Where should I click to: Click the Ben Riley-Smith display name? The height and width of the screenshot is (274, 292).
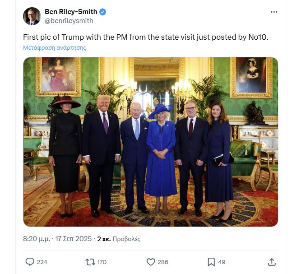pyautogui.click(x=71, y=12)
